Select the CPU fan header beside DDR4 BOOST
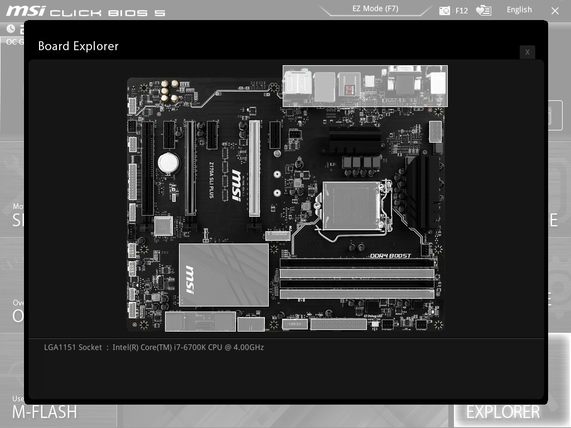This screenshot has width=571, height=428. [424, 250]
